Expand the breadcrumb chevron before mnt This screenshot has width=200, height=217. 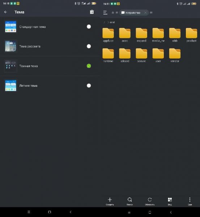click(x=108, y=22)
